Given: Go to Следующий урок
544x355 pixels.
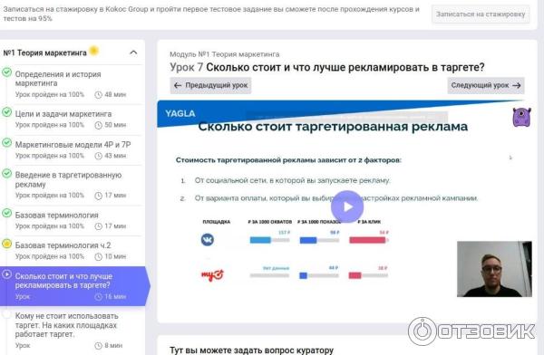Looking at the screenshot, I should (x=486, y=85).
